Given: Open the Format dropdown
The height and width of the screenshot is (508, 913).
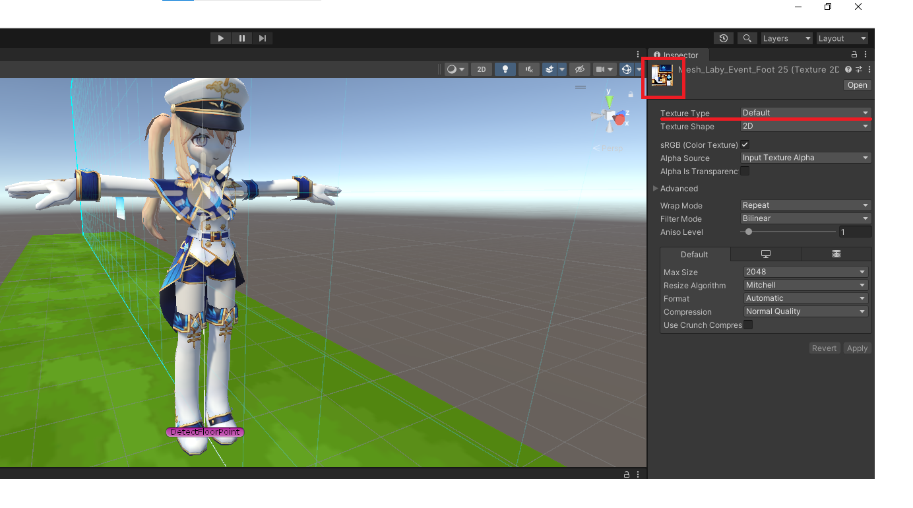Looking at the screenshot, I should (x=805, y=298).
